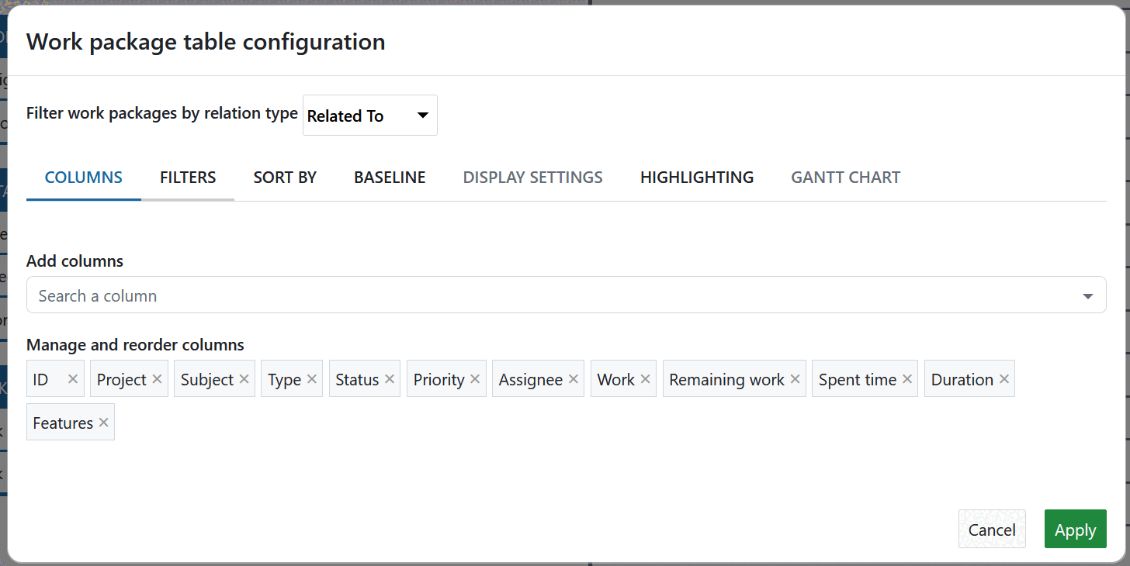Cancel the configuration dialog

pyautogui.click(x=992, y=529)
